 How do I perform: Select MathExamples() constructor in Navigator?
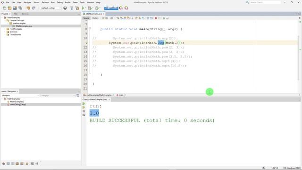coord(17,102)
